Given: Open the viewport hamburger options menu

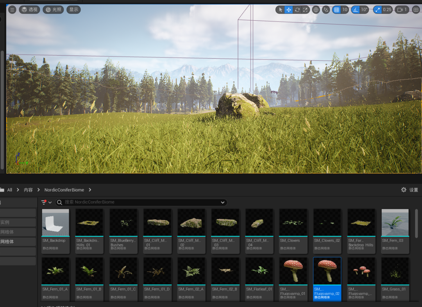Looking at the screenshot, I should [x=12, y=10].
